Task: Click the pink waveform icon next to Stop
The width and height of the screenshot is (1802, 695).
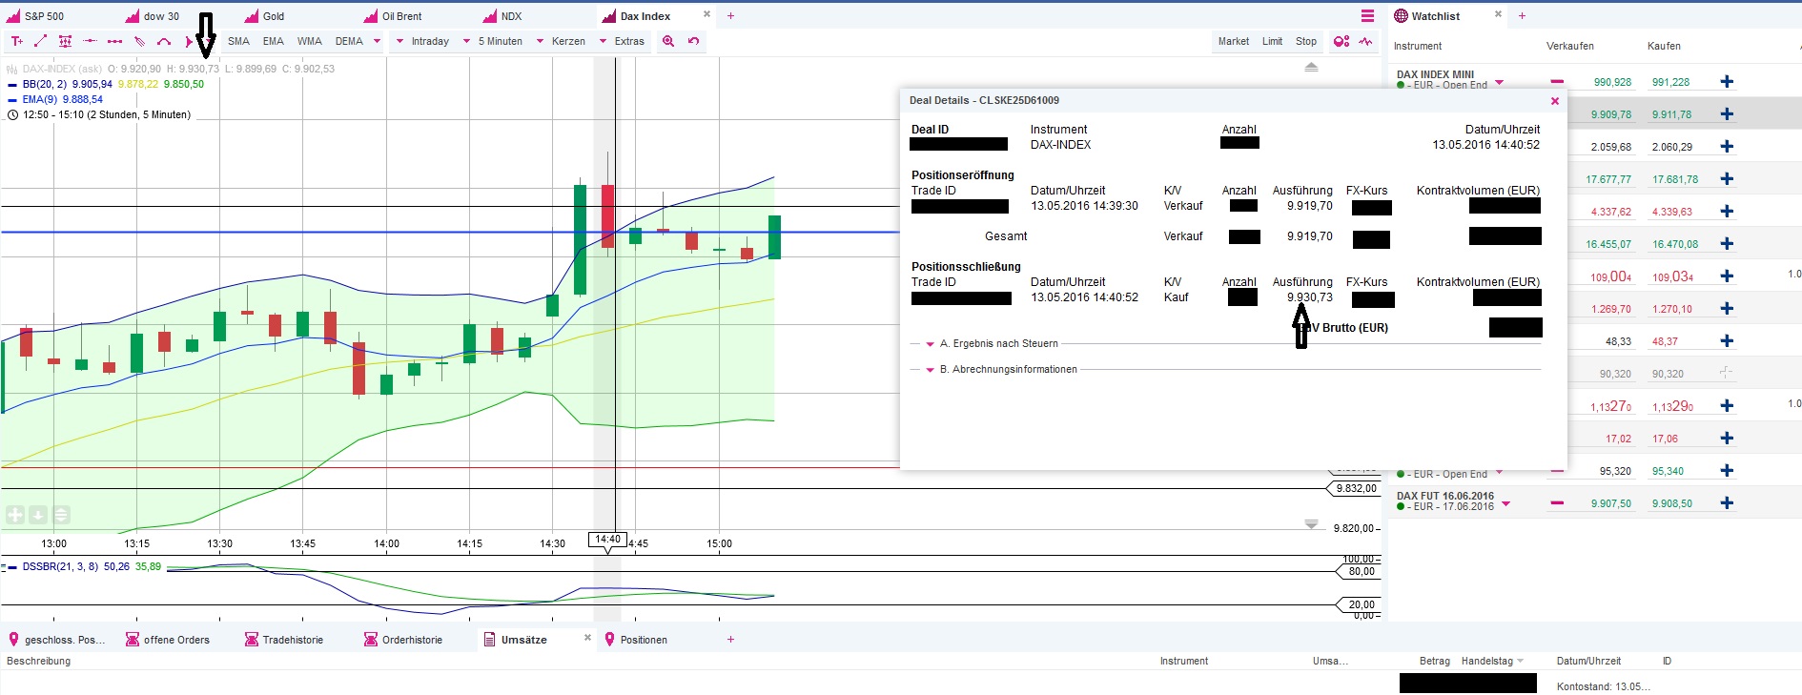Action: pos(1366,41)
